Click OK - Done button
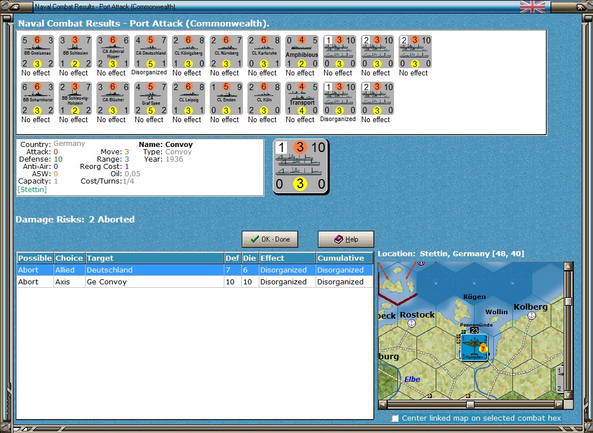 click(270, 239)
